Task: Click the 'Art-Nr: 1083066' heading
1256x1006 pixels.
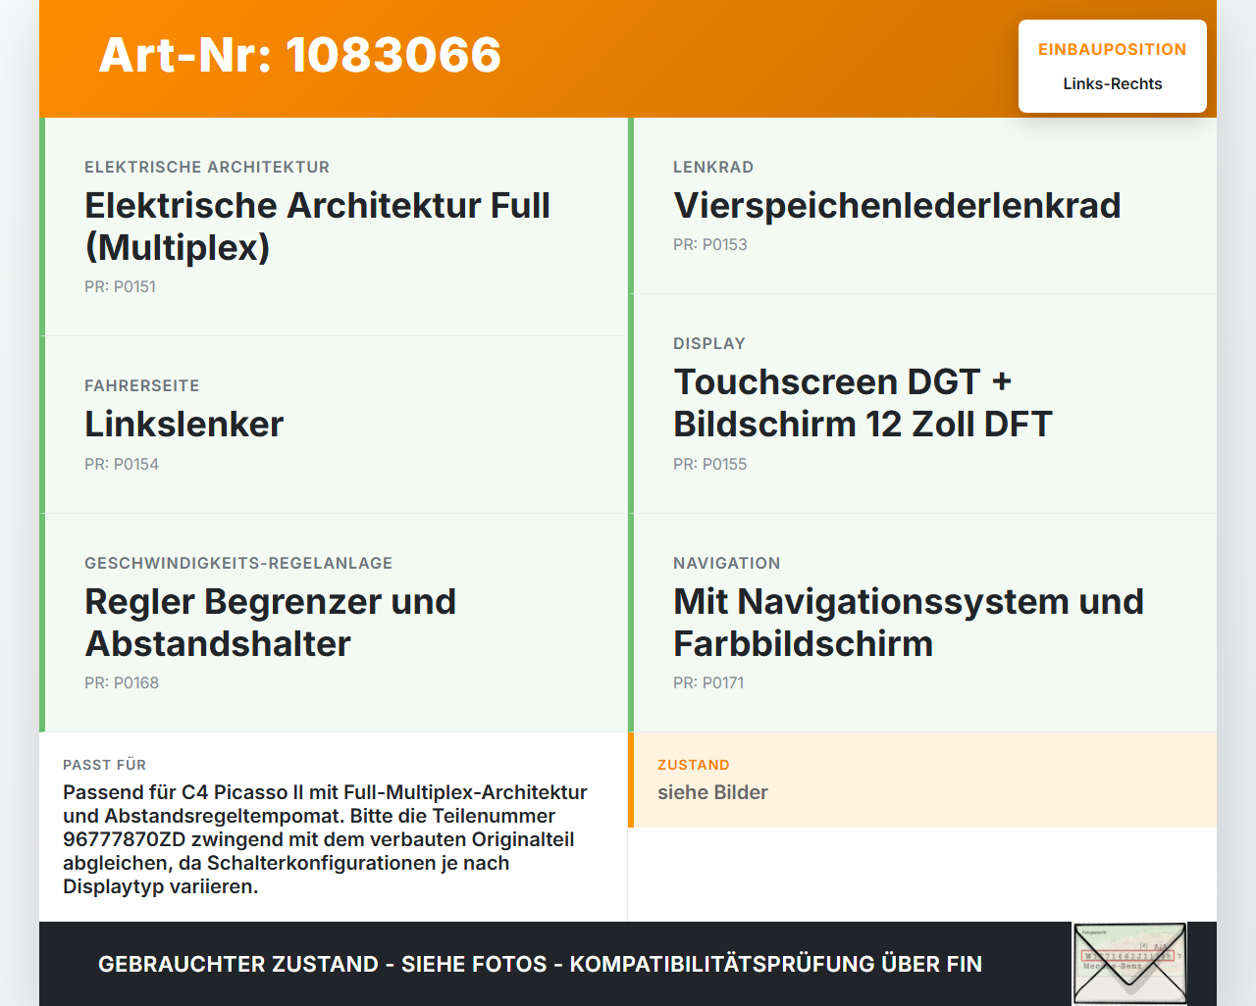Action: tap(299, 55)
